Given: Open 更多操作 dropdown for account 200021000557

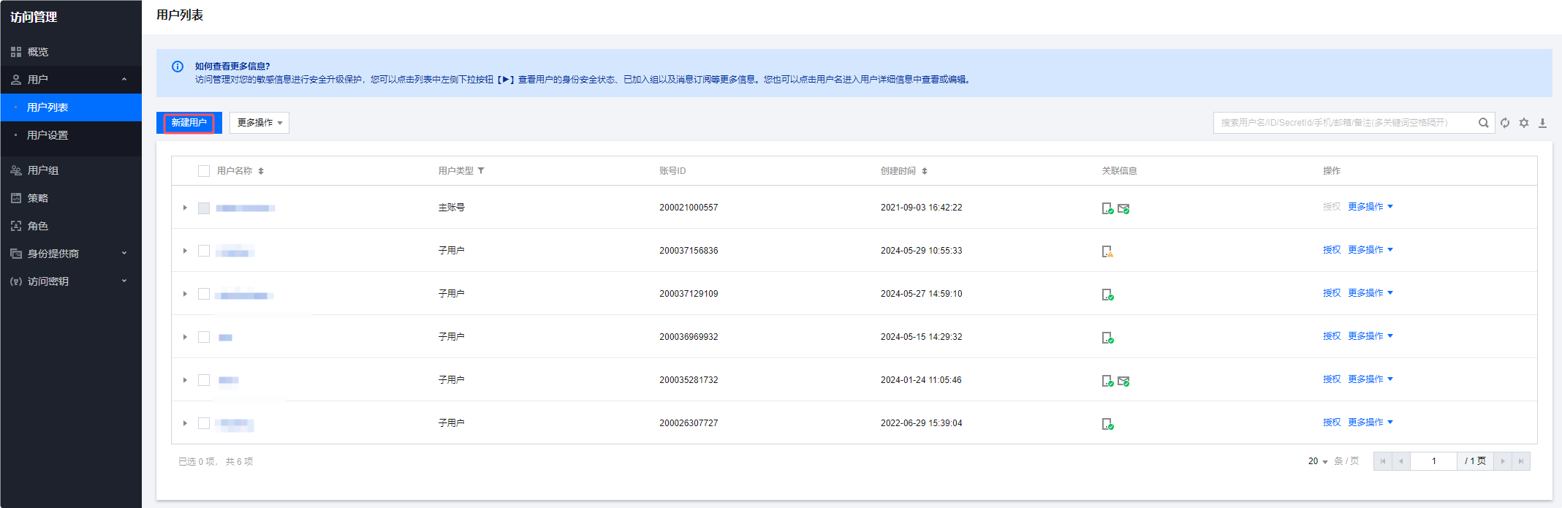Looking at the screenshot, I should point(1370,207).
